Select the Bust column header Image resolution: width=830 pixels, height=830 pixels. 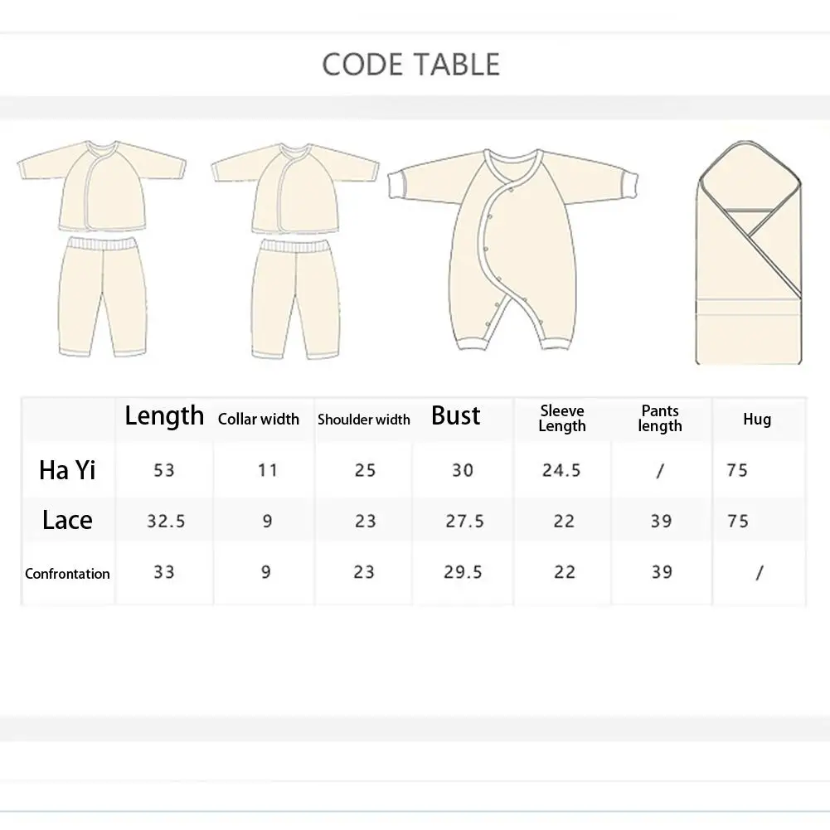click(456, 415)
